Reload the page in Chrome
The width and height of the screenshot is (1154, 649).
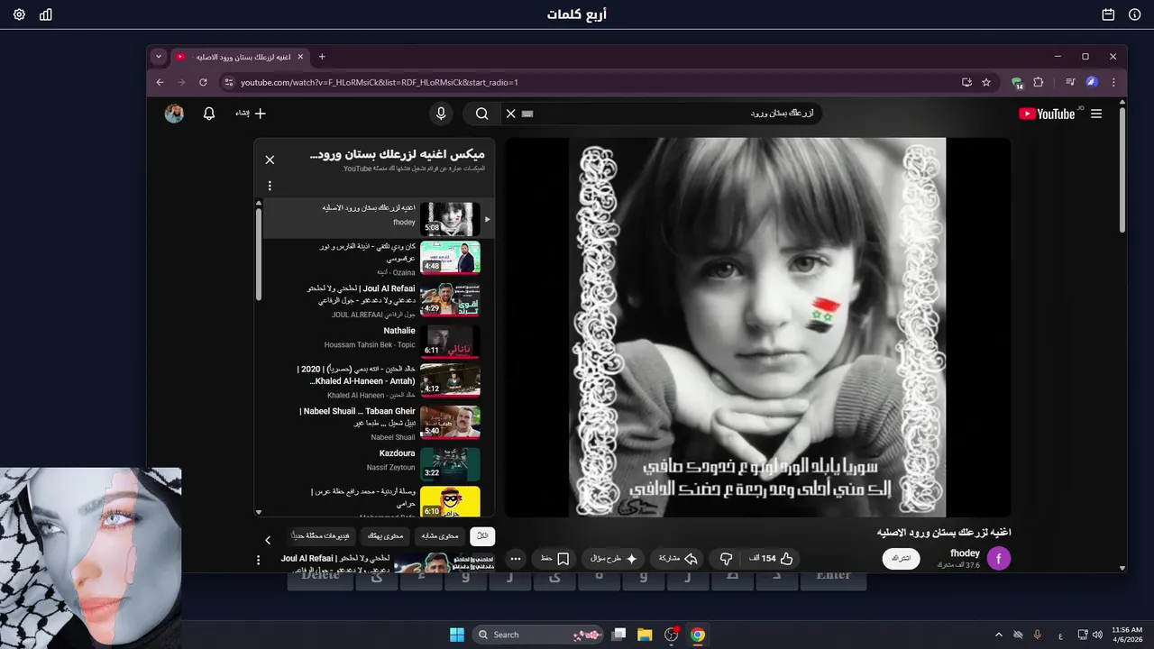pos(203,82)
